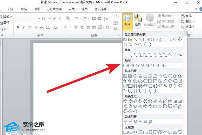Select the sun shape in 基本形状

point(170,86)
